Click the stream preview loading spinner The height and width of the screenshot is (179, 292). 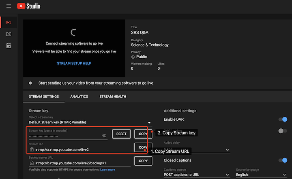73,32
